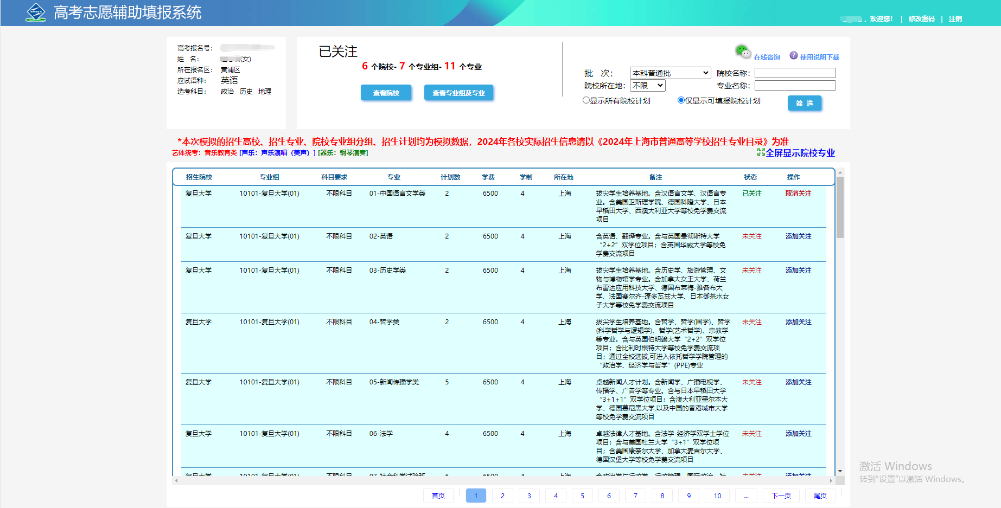Image resolution: width=1001 pixels, height=508 pixels.
Task: Click the 操作 column header
Action: (x=793, y=177)
